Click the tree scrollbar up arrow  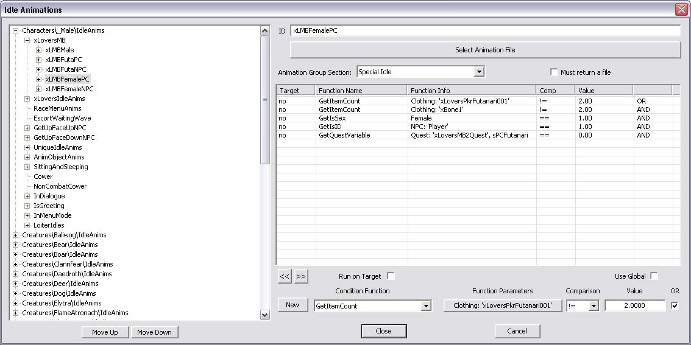click(265, 30)
